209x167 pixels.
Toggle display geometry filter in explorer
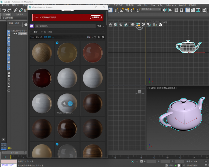[x=9, y=31]
